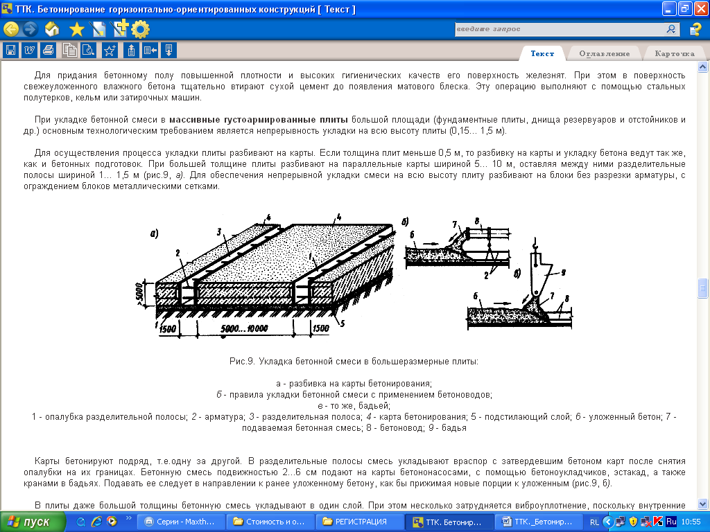
Task: Export the document to Word
Action: [x=29, y=50]
